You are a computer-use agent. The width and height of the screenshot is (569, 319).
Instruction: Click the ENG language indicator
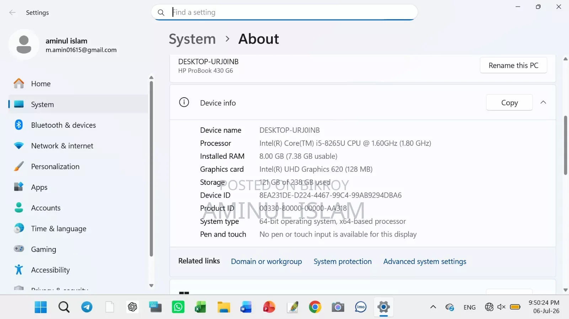pos(469,307)
